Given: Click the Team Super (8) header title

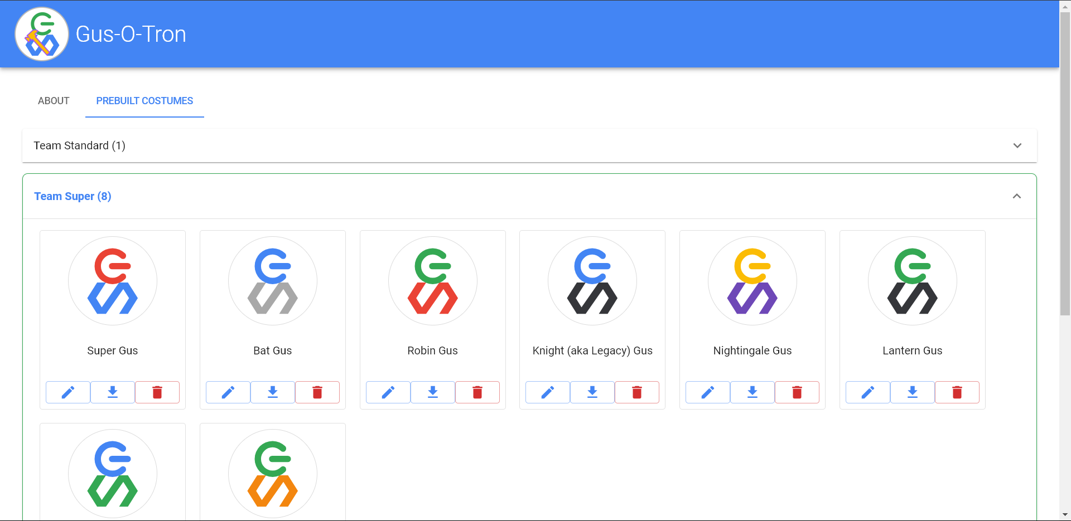Looking at the screenshot, I should click(73, 196).
